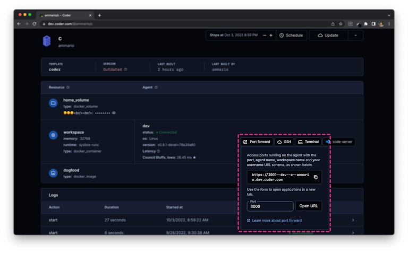Extend the workspace stop time with plus
This screenshot has height=253, width=408.
point(271,36)
